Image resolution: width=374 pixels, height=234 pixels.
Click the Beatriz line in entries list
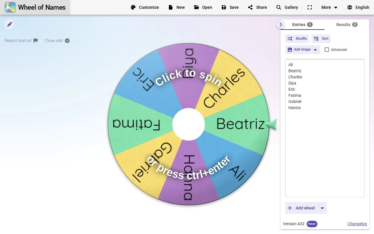click(295, 71)
